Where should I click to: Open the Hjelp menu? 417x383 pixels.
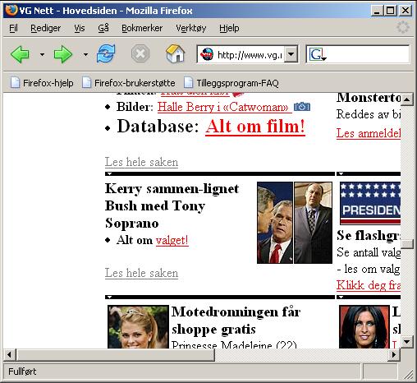[229, 28]
